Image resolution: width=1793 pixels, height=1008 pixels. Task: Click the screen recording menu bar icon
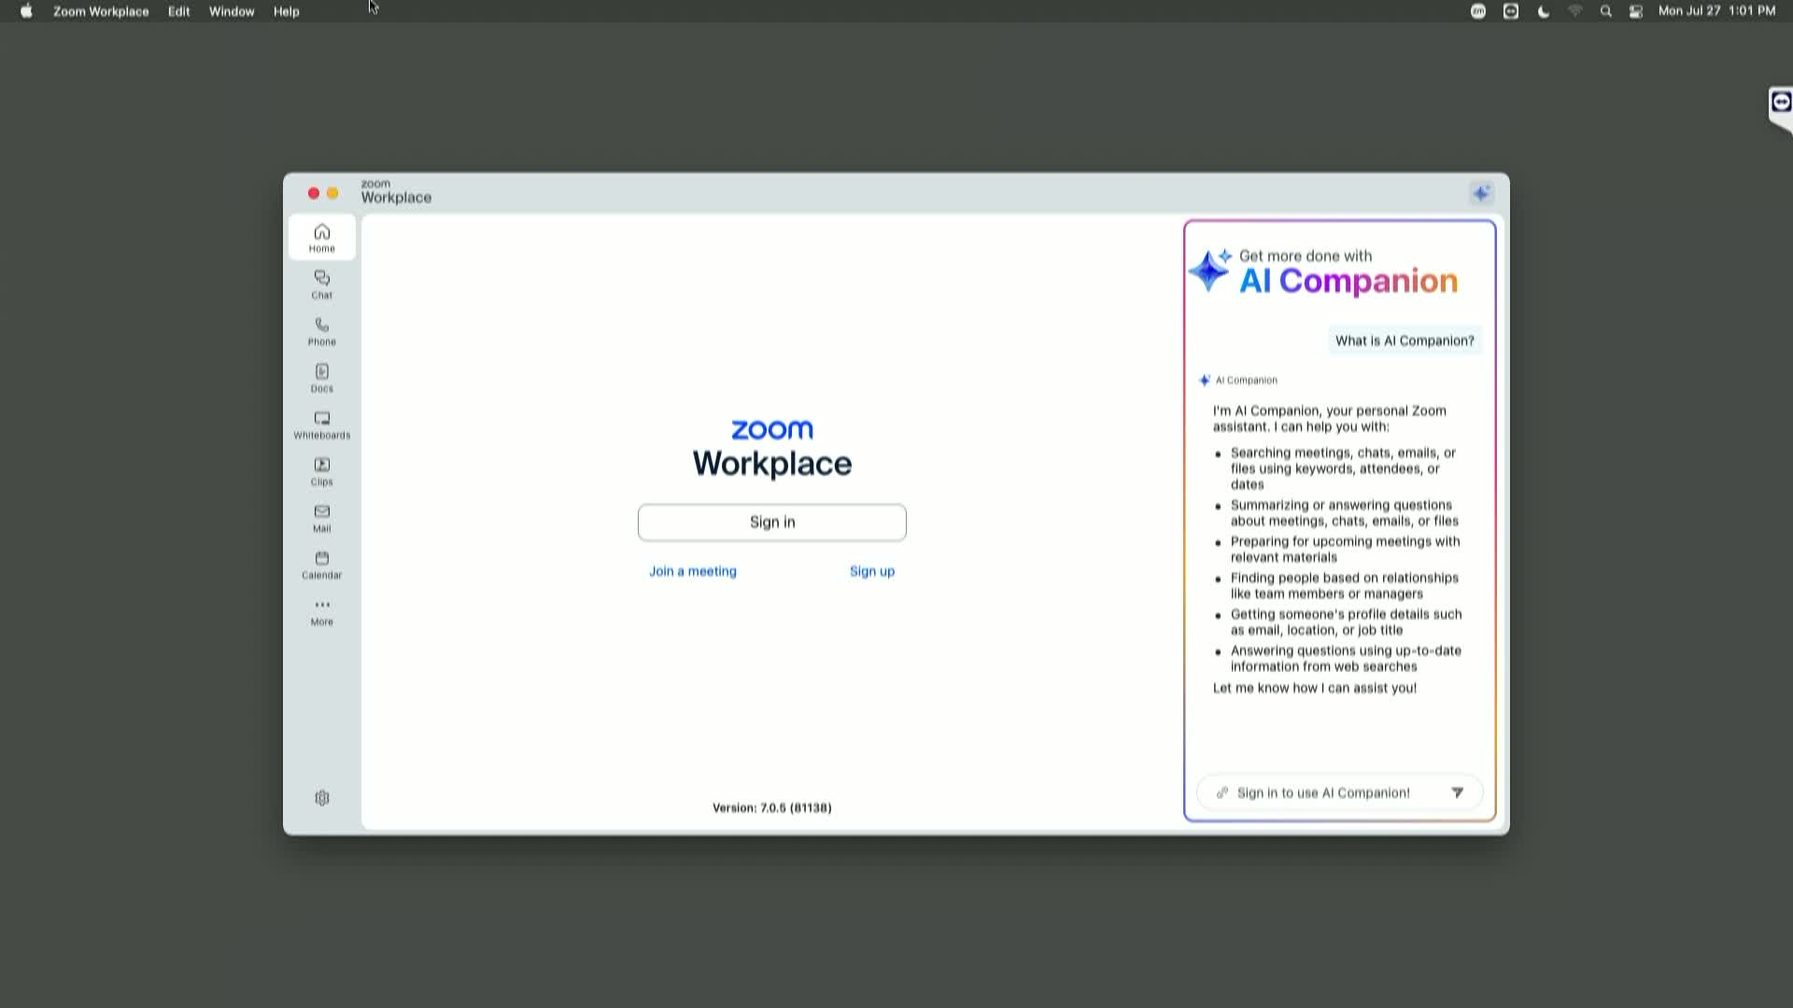point(1511,11)
